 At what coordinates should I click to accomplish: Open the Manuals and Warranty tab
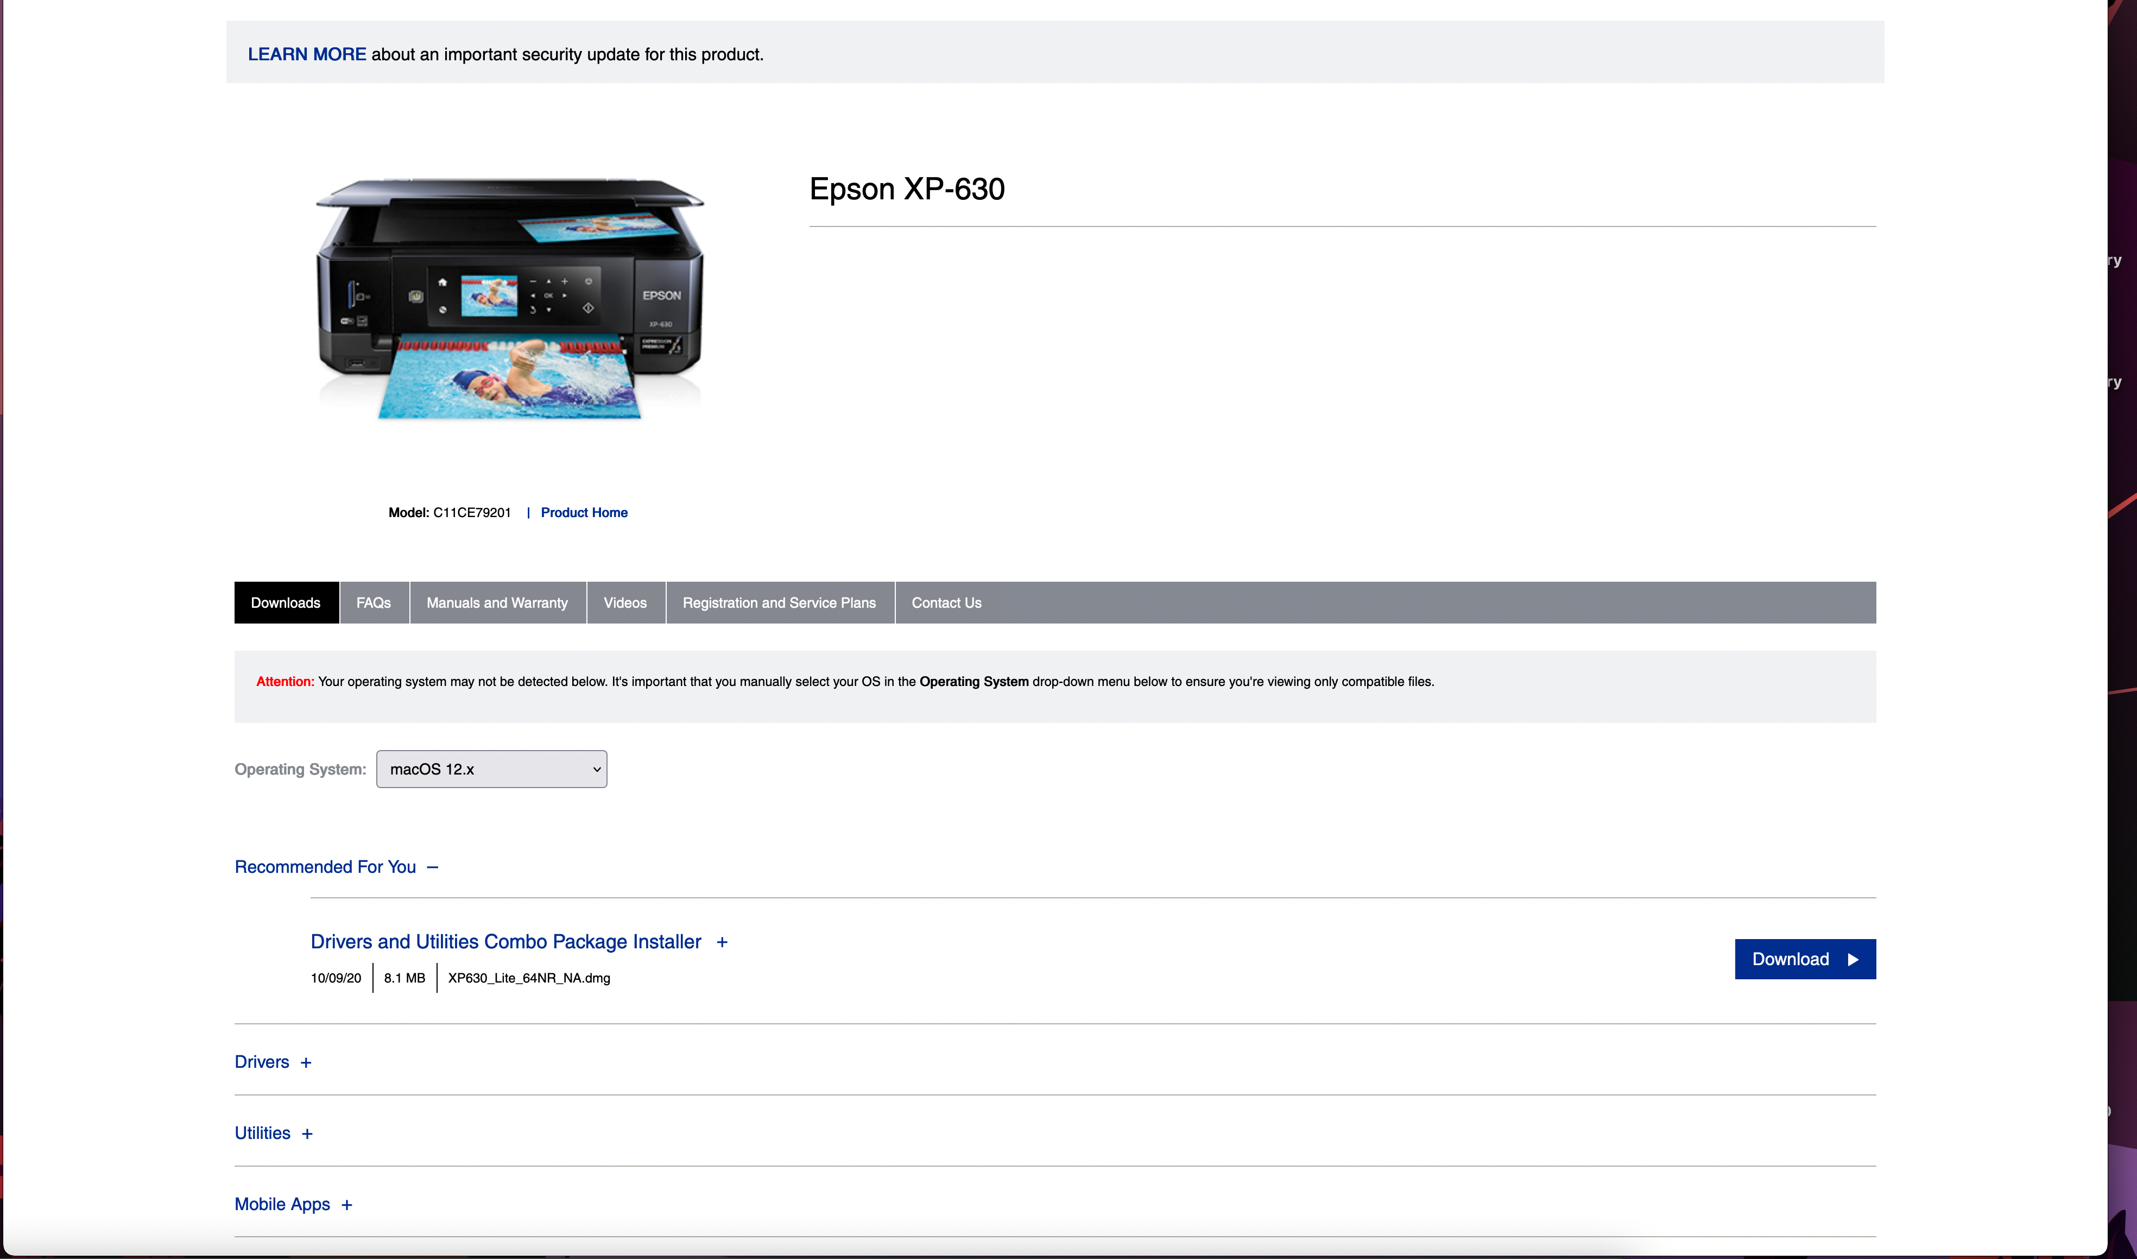(497, 602)
